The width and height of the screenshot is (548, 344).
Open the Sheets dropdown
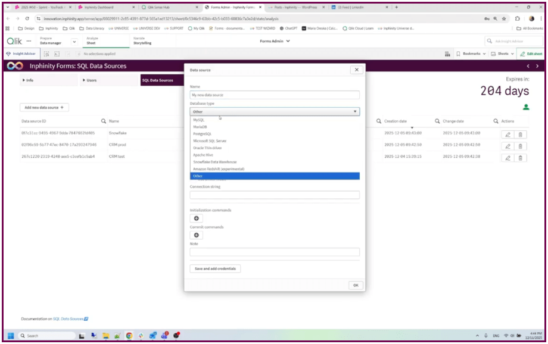coord(503,54)
